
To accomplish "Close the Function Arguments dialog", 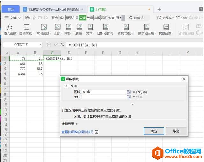I will [184, 79].
